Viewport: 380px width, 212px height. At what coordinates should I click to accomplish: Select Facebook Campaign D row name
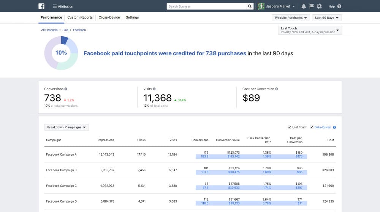click(61, 201)
